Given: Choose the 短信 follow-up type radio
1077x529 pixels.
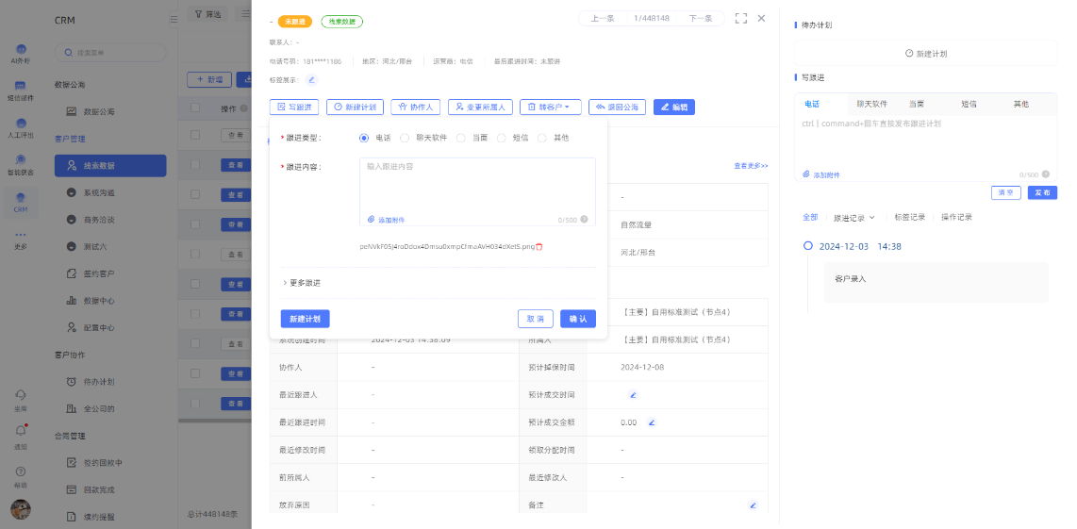Looking at the screenshot, I should (x=502, y=138).
